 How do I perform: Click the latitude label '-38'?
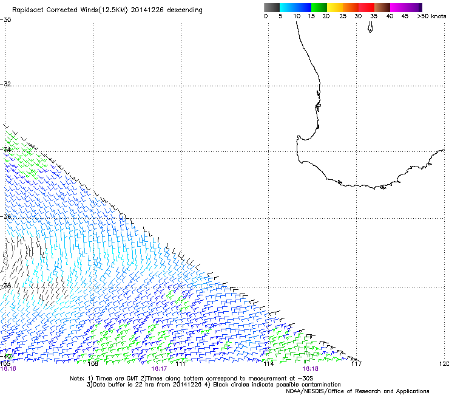(5, 286)
